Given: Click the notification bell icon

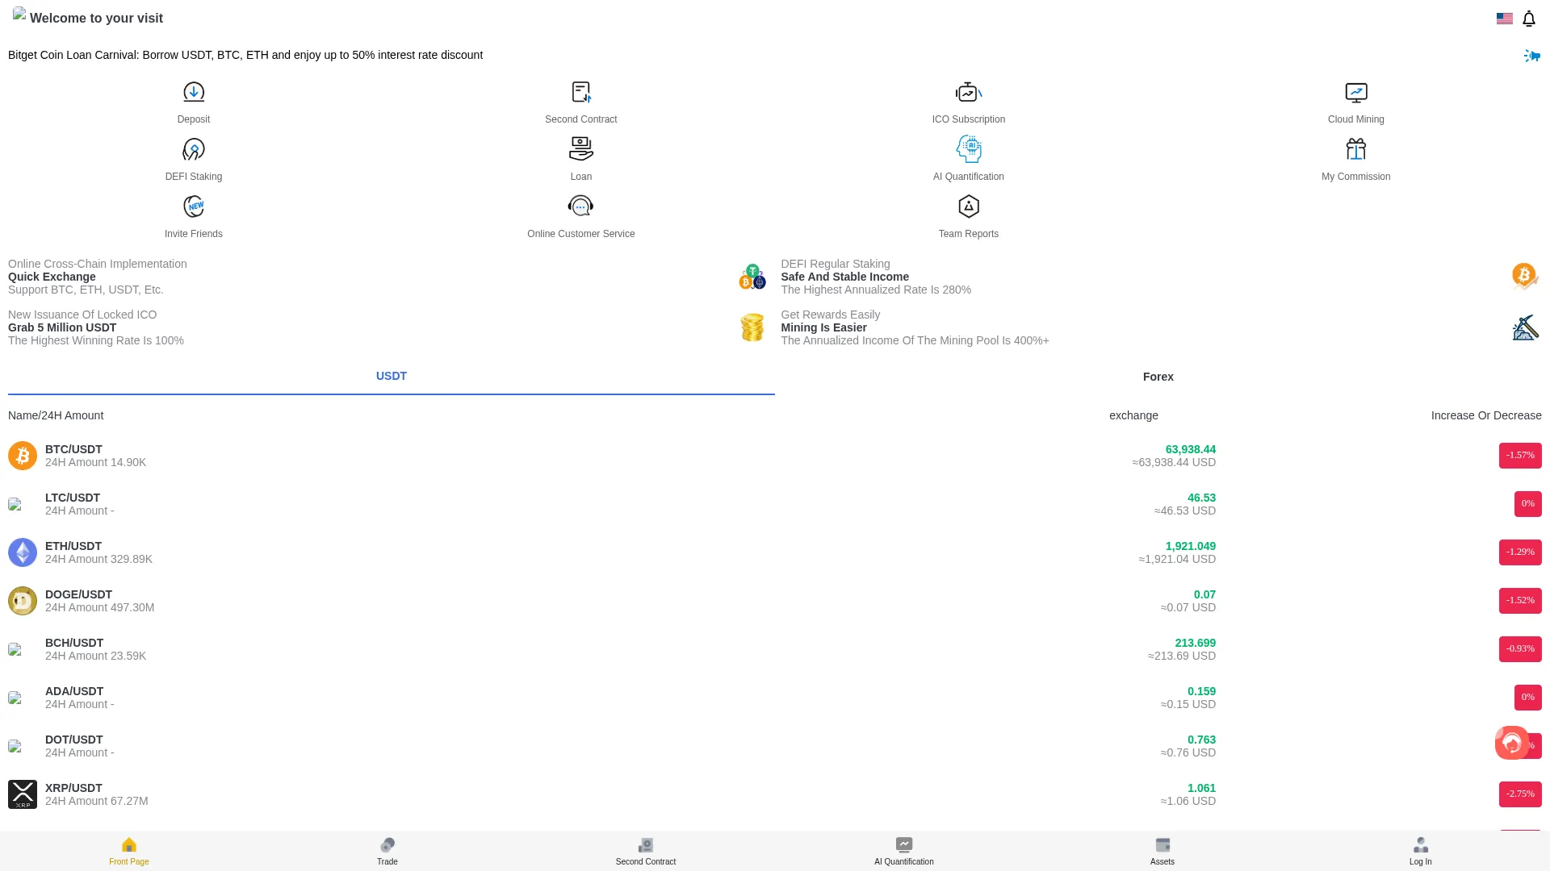Looking at the screenshot, I should [1529, 19].
